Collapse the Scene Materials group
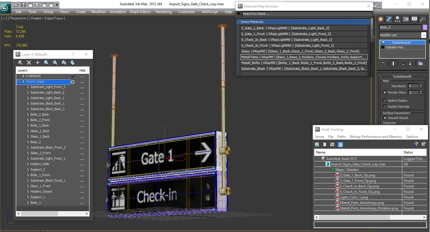 tap(239, 22)
